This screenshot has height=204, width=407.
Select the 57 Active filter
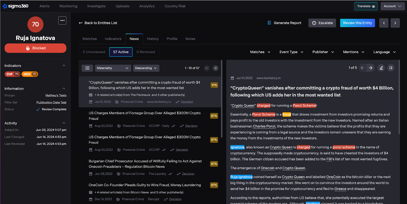pos(121,52)
